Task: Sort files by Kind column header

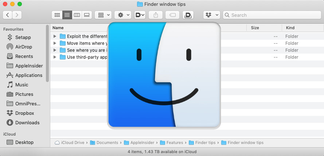Action: point(290,28)
